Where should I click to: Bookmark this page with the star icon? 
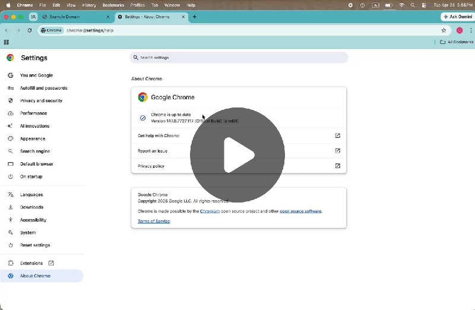(444, 30)
